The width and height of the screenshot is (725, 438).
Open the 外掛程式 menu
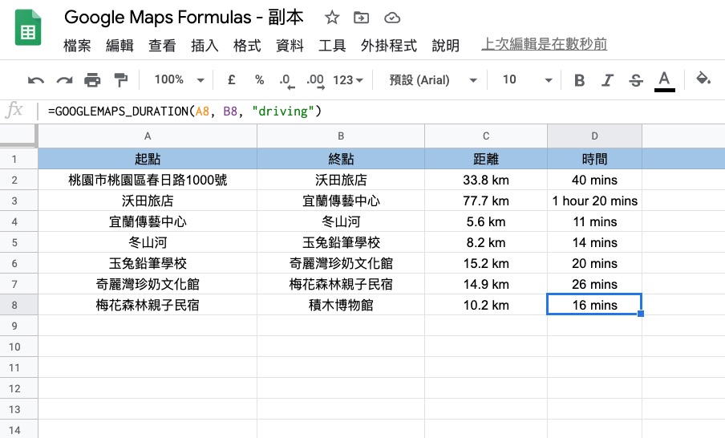(x=388, y=46)
